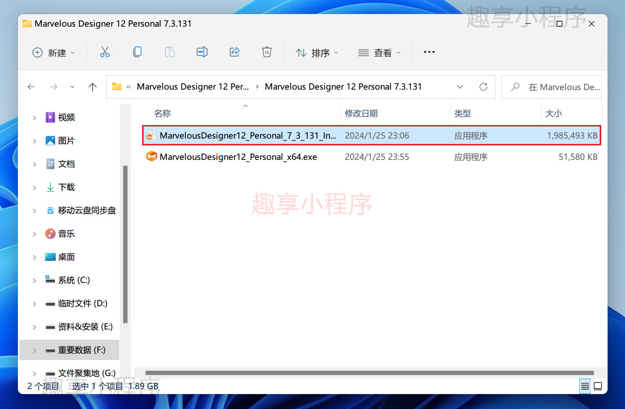Expand the 系统 (C:) drive node
This screenshot has height=409, width=625.
pos(34,280)
